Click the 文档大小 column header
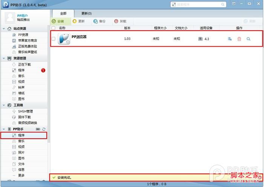The height and width of the screenshot is (187, 264). (x=181, y=28)
